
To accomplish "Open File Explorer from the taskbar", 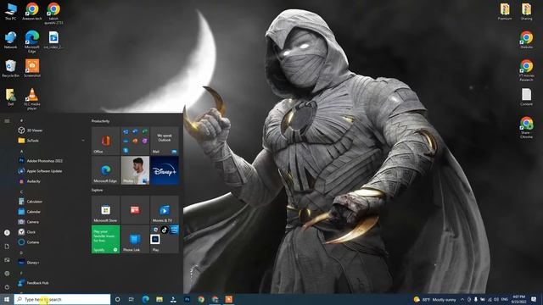I will (160, 299).
